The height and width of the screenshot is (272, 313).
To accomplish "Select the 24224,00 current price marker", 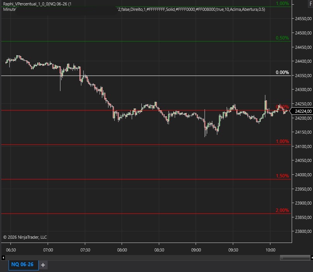I will (303, 111).
